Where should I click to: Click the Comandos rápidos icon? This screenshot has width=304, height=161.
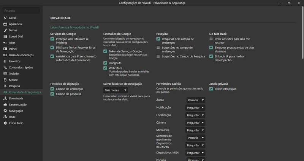pyautogui.click(x=5, y=67)
